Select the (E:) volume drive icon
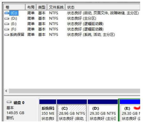 pos(7,24)
